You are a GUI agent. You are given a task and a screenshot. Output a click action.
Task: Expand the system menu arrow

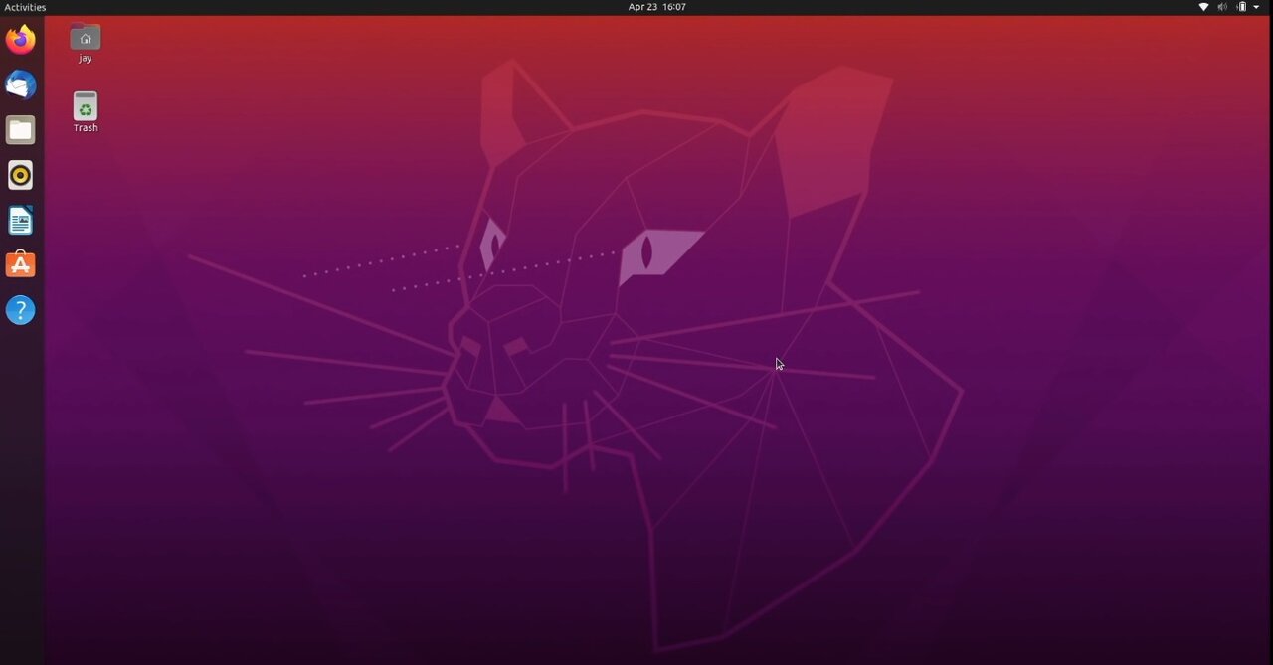1257,7
